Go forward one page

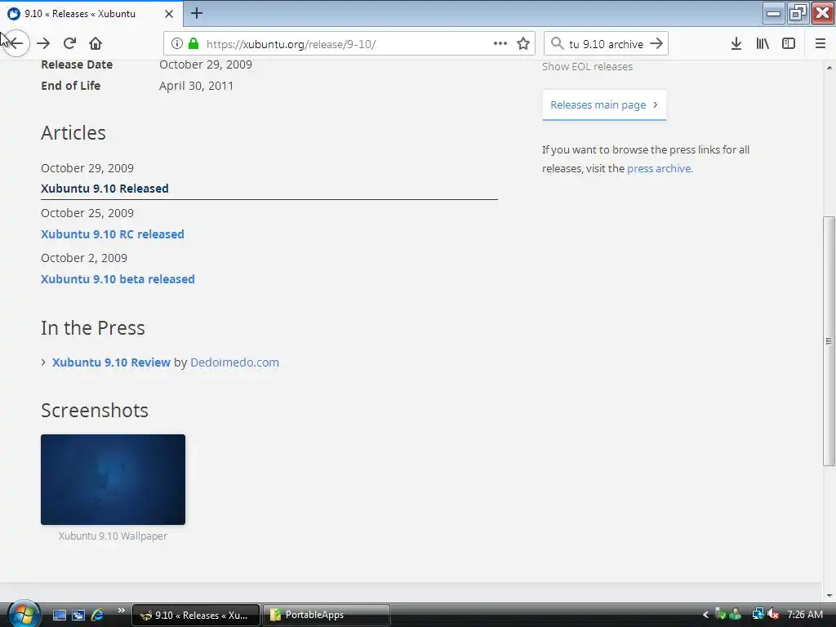point(43,44)
